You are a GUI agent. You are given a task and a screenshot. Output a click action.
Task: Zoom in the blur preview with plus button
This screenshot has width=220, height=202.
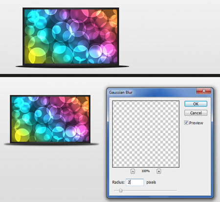click(x=159, y=171)
